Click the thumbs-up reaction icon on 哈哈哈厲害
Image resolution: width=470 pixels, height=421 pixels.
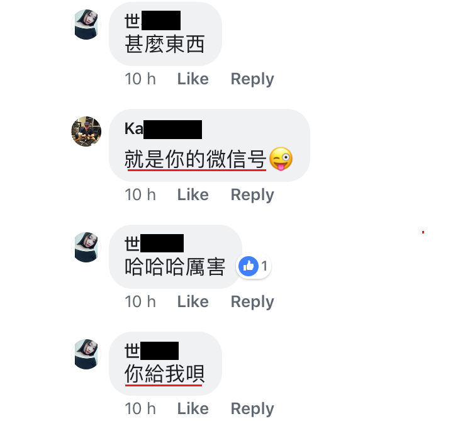[x=248, y=266]
